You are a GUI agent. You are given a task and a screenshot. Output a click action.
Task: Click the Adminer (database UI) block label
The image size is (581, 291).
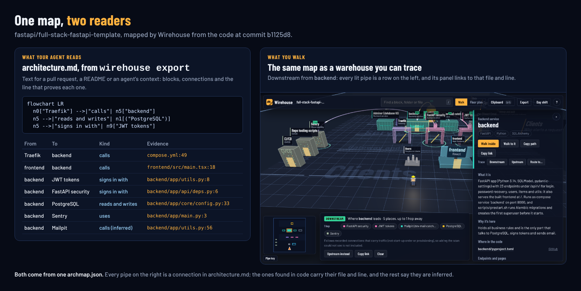coord(386,114)
